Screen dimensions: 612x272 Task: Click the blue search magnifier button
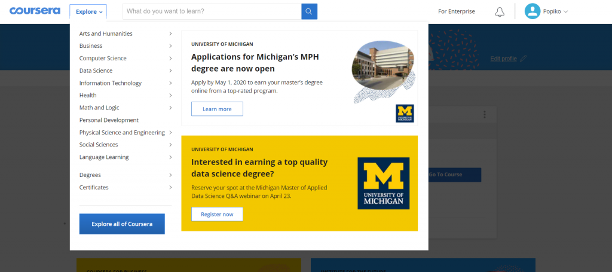309,11
